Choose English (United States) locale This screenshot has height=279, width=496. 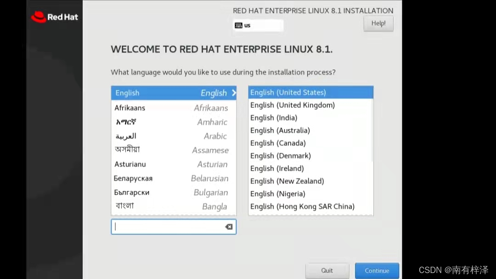pos(310,92)
